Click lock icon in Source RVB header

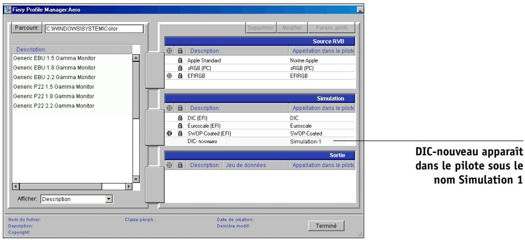pos(180,51)
